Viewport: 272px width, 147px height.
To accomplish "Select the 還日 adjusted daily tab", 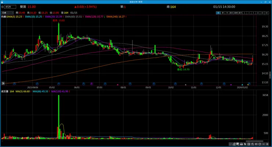I will [x=232, y=13].
